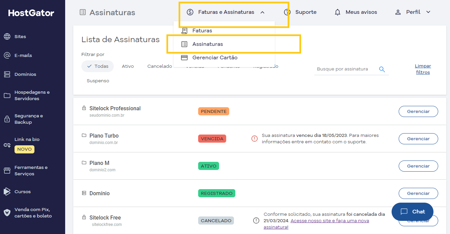
Task: Click the Cursos play icon
Action: 7,192
